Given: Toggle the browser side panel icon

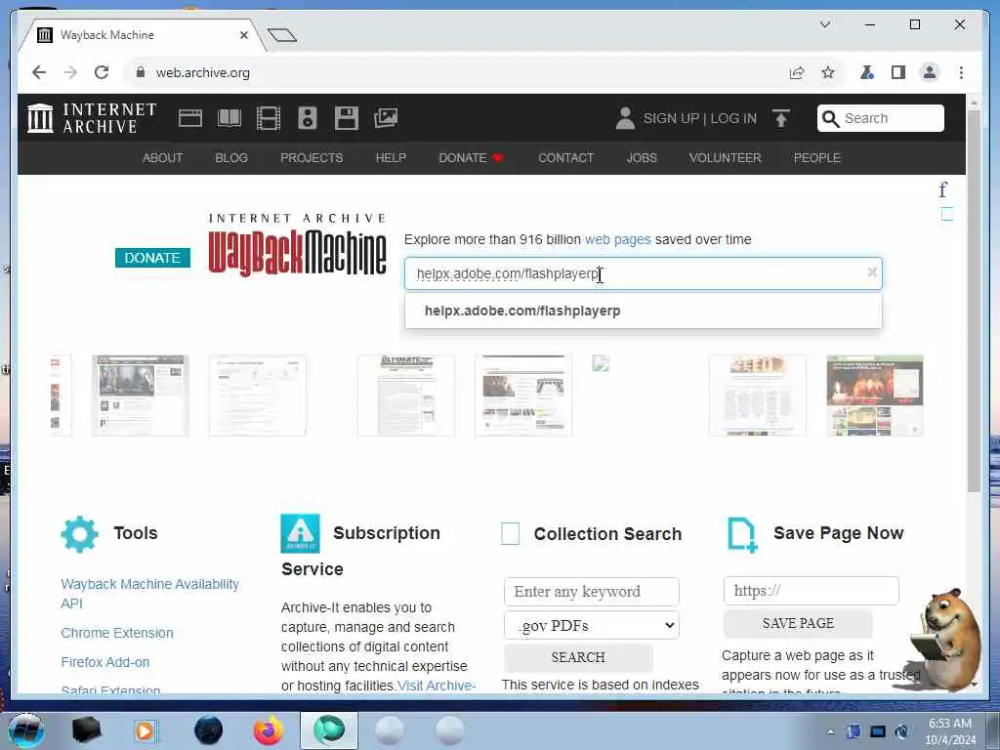Looking at the screenshot, I should click(x=898, y=72).
